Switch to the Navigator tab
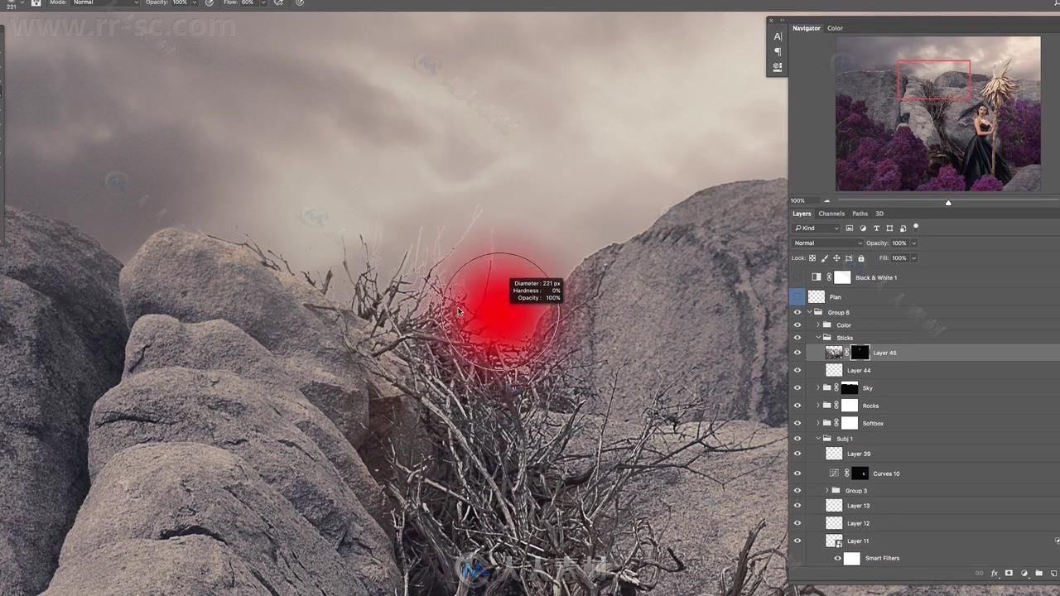This screenshot has height=596, width=1060. [806, 28]
